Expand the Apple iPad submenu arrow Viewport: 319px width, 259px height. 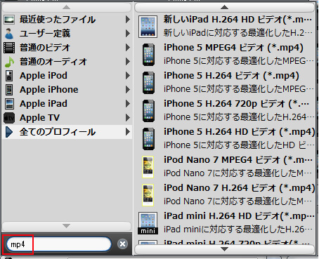coord(127,104)
